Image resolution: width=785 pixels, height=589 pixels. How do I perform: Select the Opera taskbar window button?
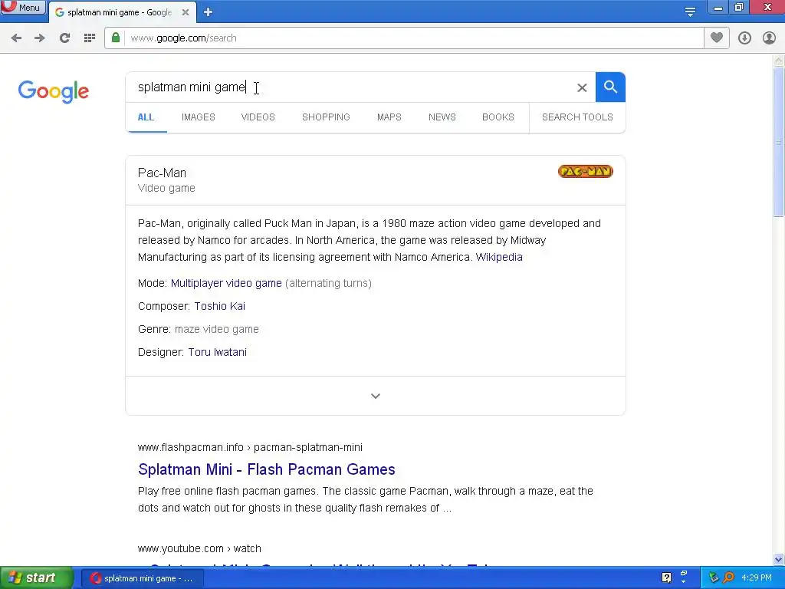click(x=142, y=578)
